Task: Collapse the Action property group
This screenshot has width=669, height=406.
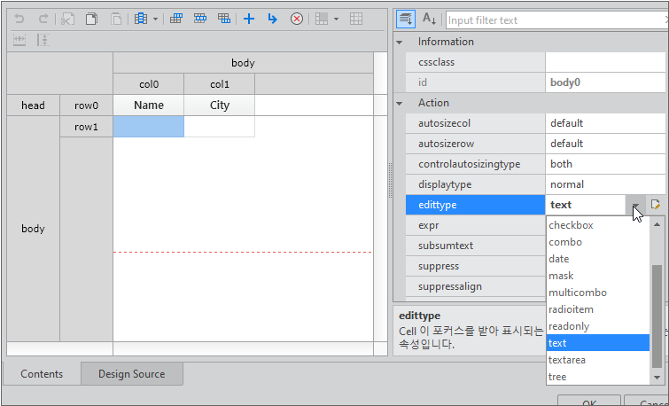Action: point(400,103)
